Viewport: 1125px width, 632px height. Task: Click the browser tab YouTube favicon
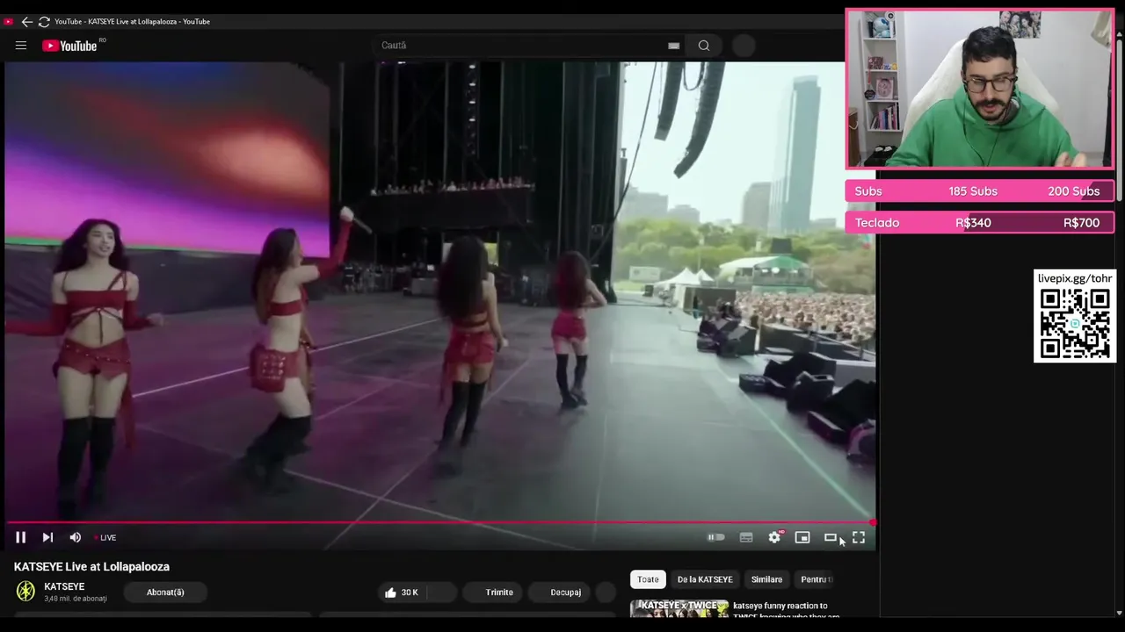coord(9,21)
